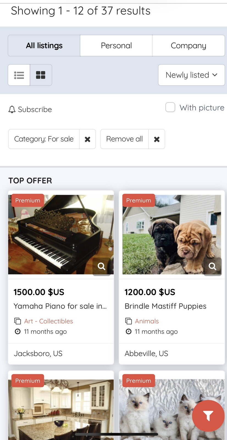Viewport: 227px width, 440px height.
Task: Remove the Category: For sale filter
Action: [87, 139]
